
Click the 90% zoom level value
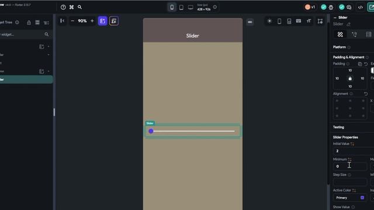click(x=82, y=21)
